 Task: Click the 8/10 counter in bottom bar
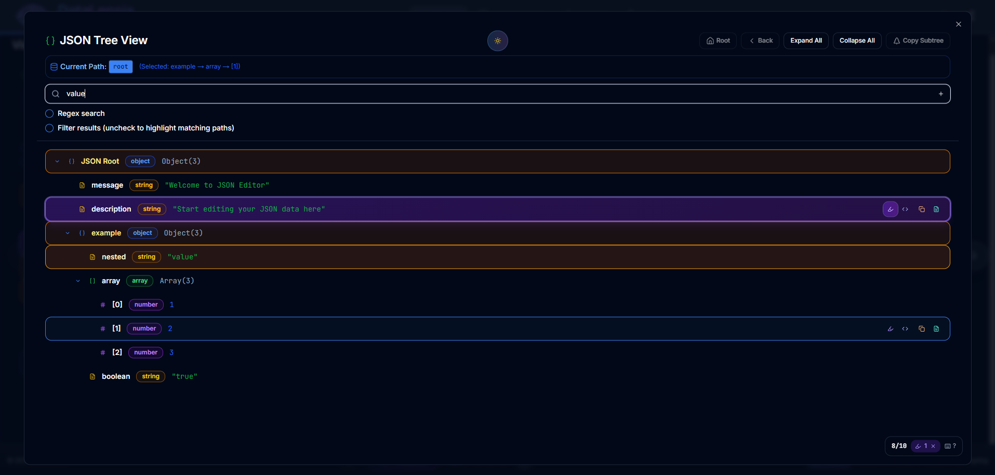pyautogui.click(x=899, y=446)
